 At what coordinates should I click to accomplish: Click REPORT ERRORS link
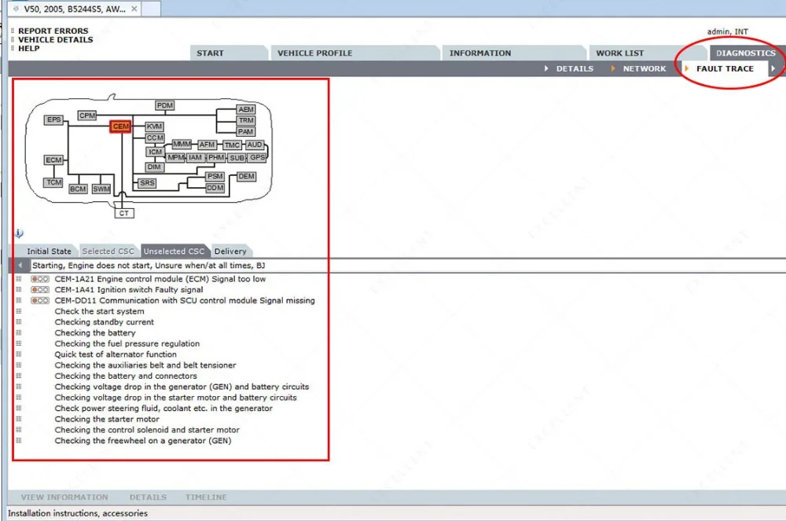pyautogui.click(x=53, y=31)
